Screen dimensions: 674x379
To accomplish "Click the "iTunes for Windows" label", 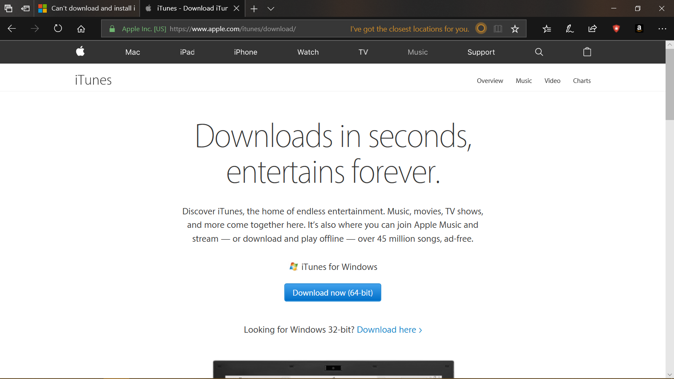I will click(x=339, y=267).
